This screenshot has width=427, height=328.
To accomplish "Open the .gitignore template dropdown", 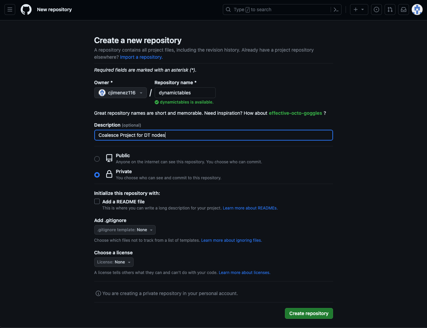I will click(125, 230).
